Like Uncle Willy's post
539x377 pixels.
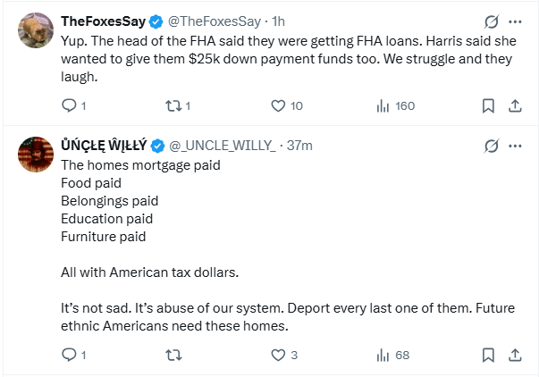pyautogui.click(x=278, y=355)
